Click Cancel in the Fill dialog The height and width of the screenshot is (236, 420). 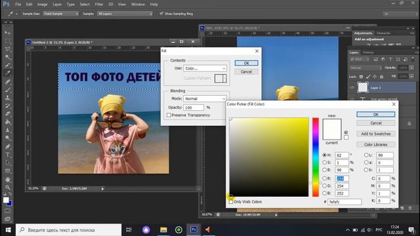click(x=246, y=71)
